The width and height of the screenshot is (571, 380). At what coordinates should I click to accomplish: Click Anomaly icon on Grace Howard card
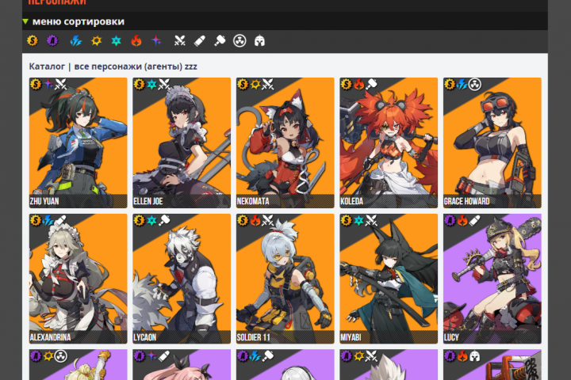(475, 85)
